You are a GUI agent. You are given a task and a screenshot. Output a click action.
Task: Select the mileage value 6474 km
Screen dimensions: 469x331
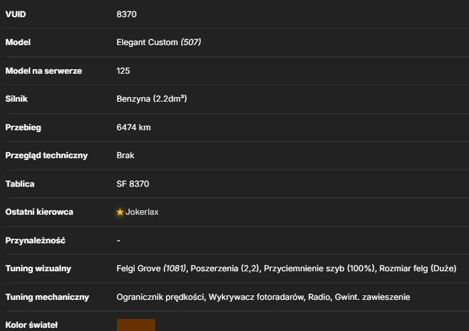pyautogui.click(x=133, y=127)
